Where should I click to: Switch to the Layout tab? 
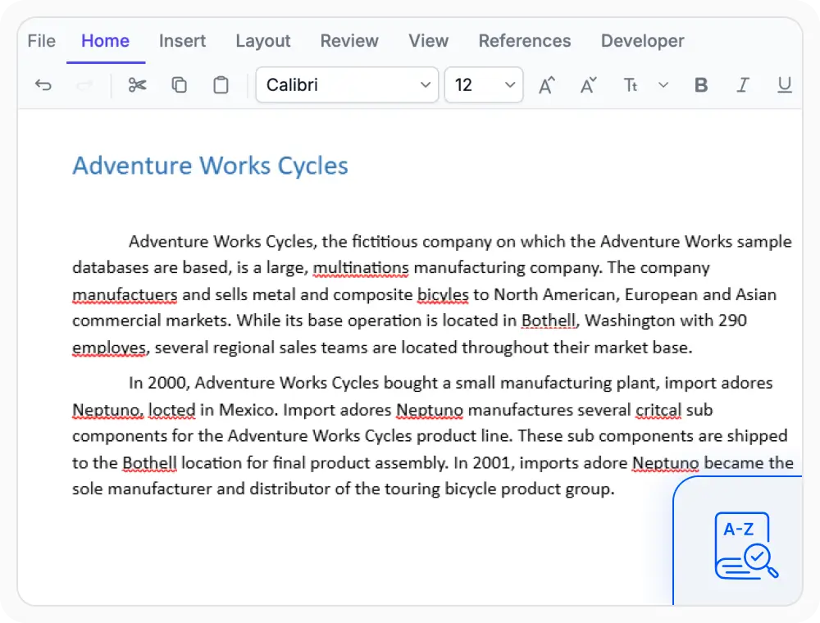pos(263,41)
